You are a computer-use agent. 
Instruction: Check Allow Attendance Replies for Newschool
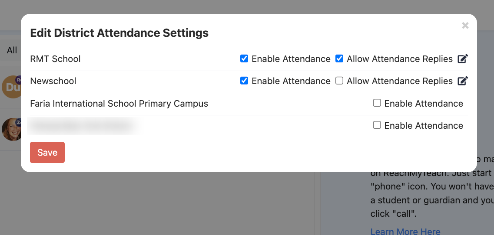pos(339,81)
